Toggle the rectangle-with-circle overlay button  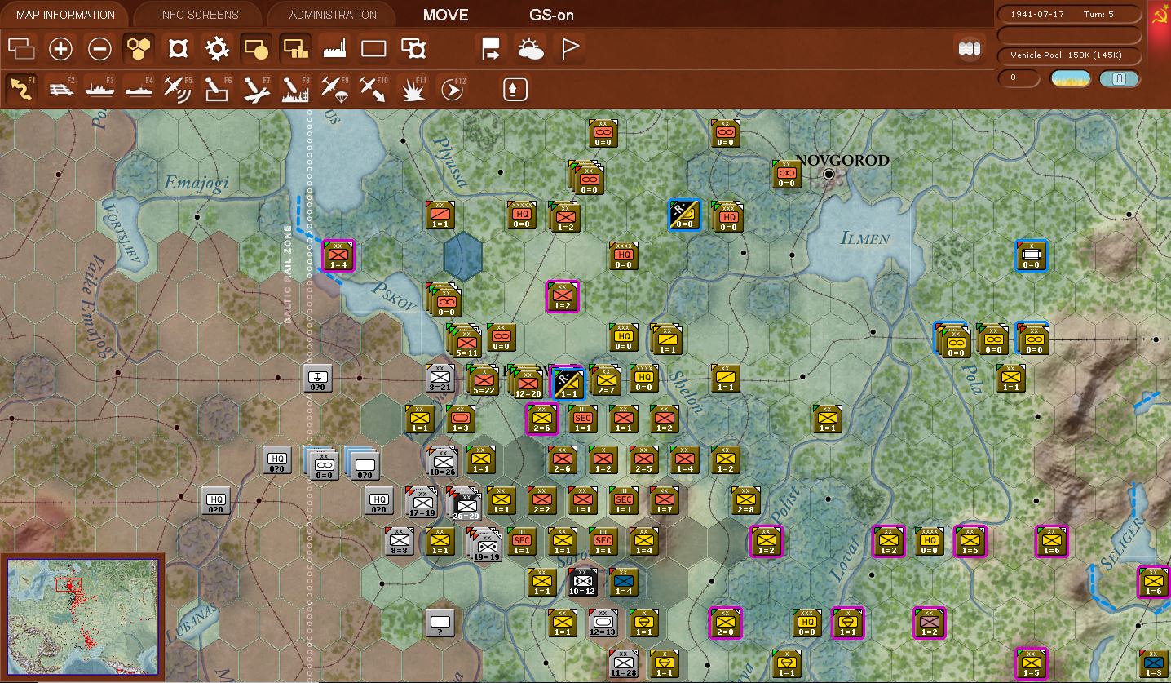pyautogui.click(x=256, y=49)
